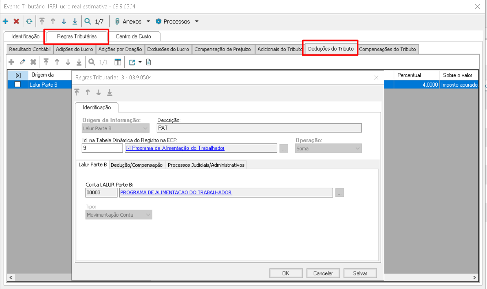Open the Origem da Informação combo box
Image resolution: width=487 pixels, height=289 pixels.
(x=116, y=128)
